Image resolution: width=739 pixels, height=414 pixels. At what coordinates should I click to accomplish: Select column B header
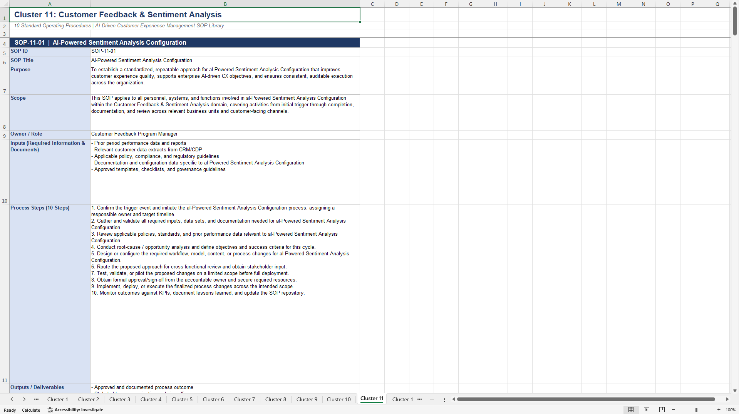click(225, 4)
